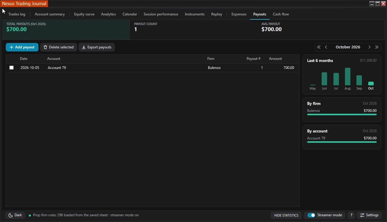Sort by the Amount column header
The image size is (387, 222).
tap(275, 59)
